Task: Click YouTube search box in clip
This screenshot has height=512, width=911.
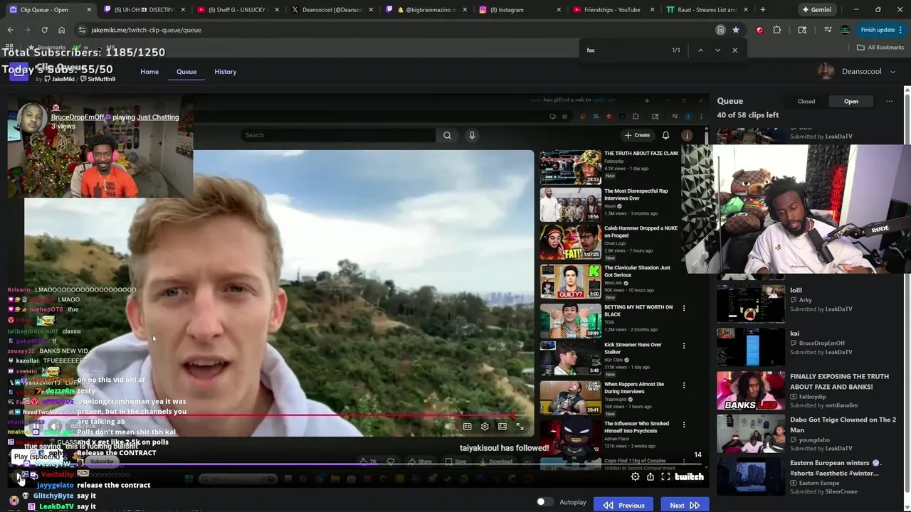Action: [338, 135]
